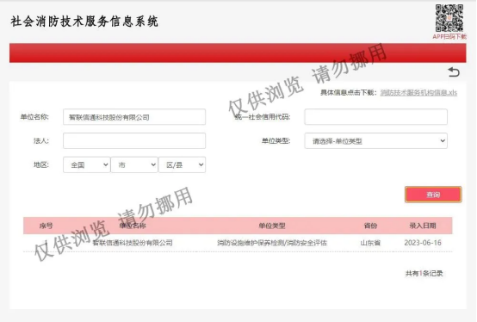Click the APP扫码下载 caption

click(x=449, y=37)
